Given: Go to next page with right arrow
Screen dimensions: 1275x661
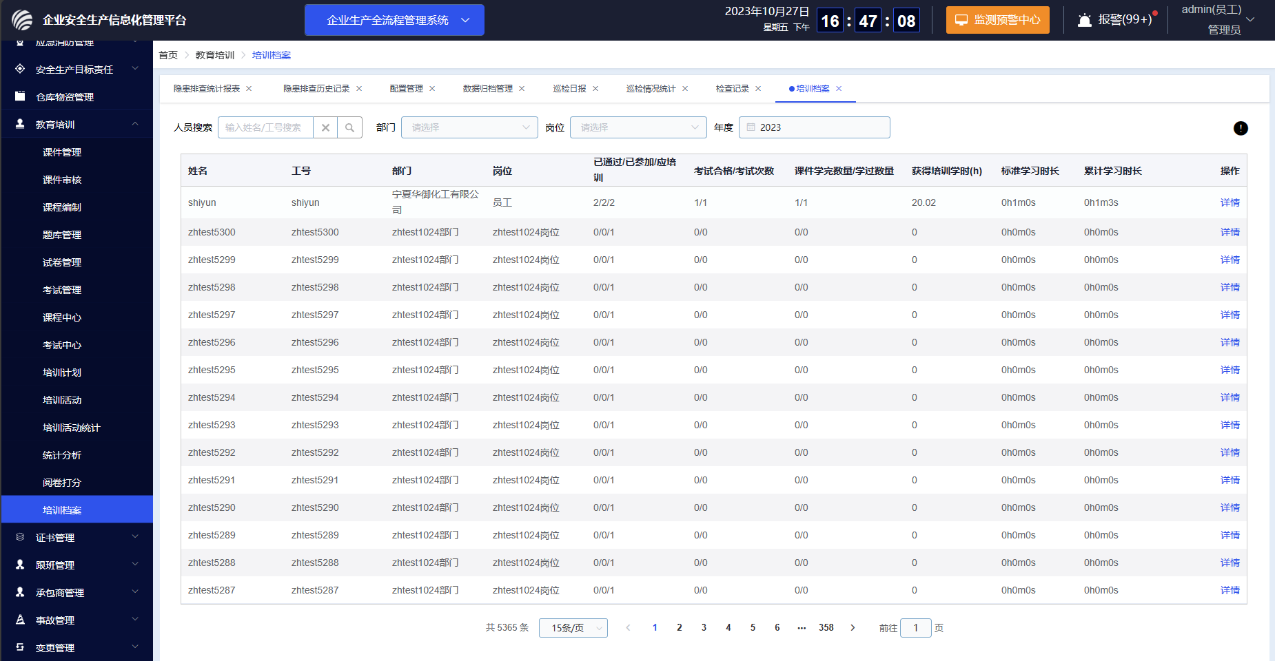Looking at the screenshot, I should pyautogui.click(x=853, y=628).
